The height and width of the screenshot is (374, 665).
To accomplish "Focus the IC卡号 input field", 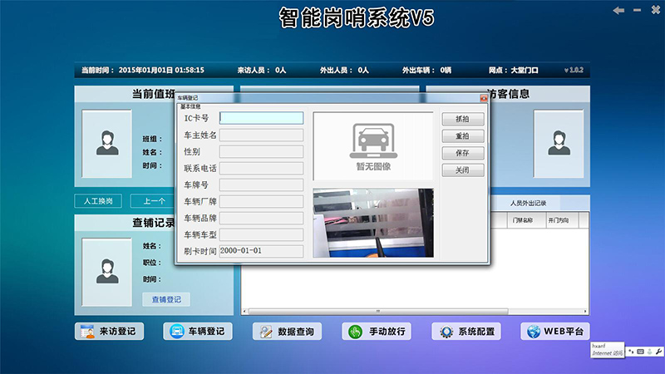I will point(261,118).
